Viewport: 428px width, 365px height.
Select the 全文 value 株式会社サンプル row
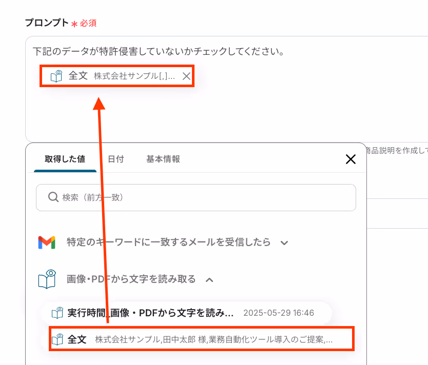[x=202, y=339]
